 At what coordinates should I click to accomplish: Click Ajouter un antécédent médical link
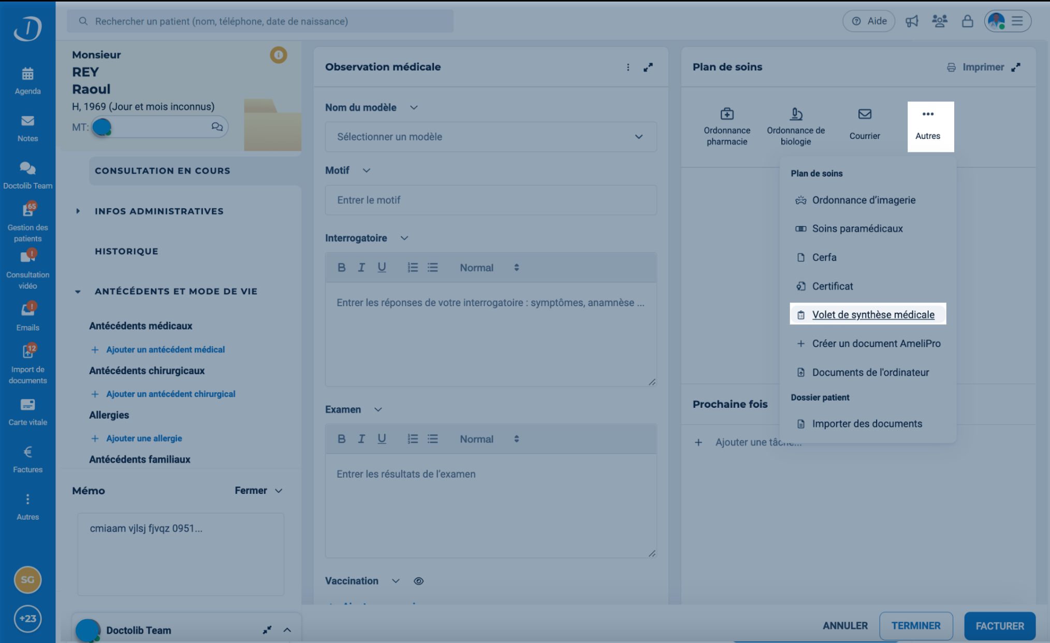tap(165, 350)
